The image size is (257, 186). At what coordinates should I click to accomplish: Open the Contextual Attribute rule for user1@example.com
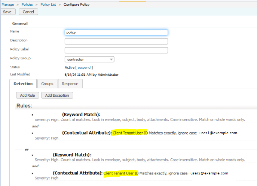pos(87,133)
